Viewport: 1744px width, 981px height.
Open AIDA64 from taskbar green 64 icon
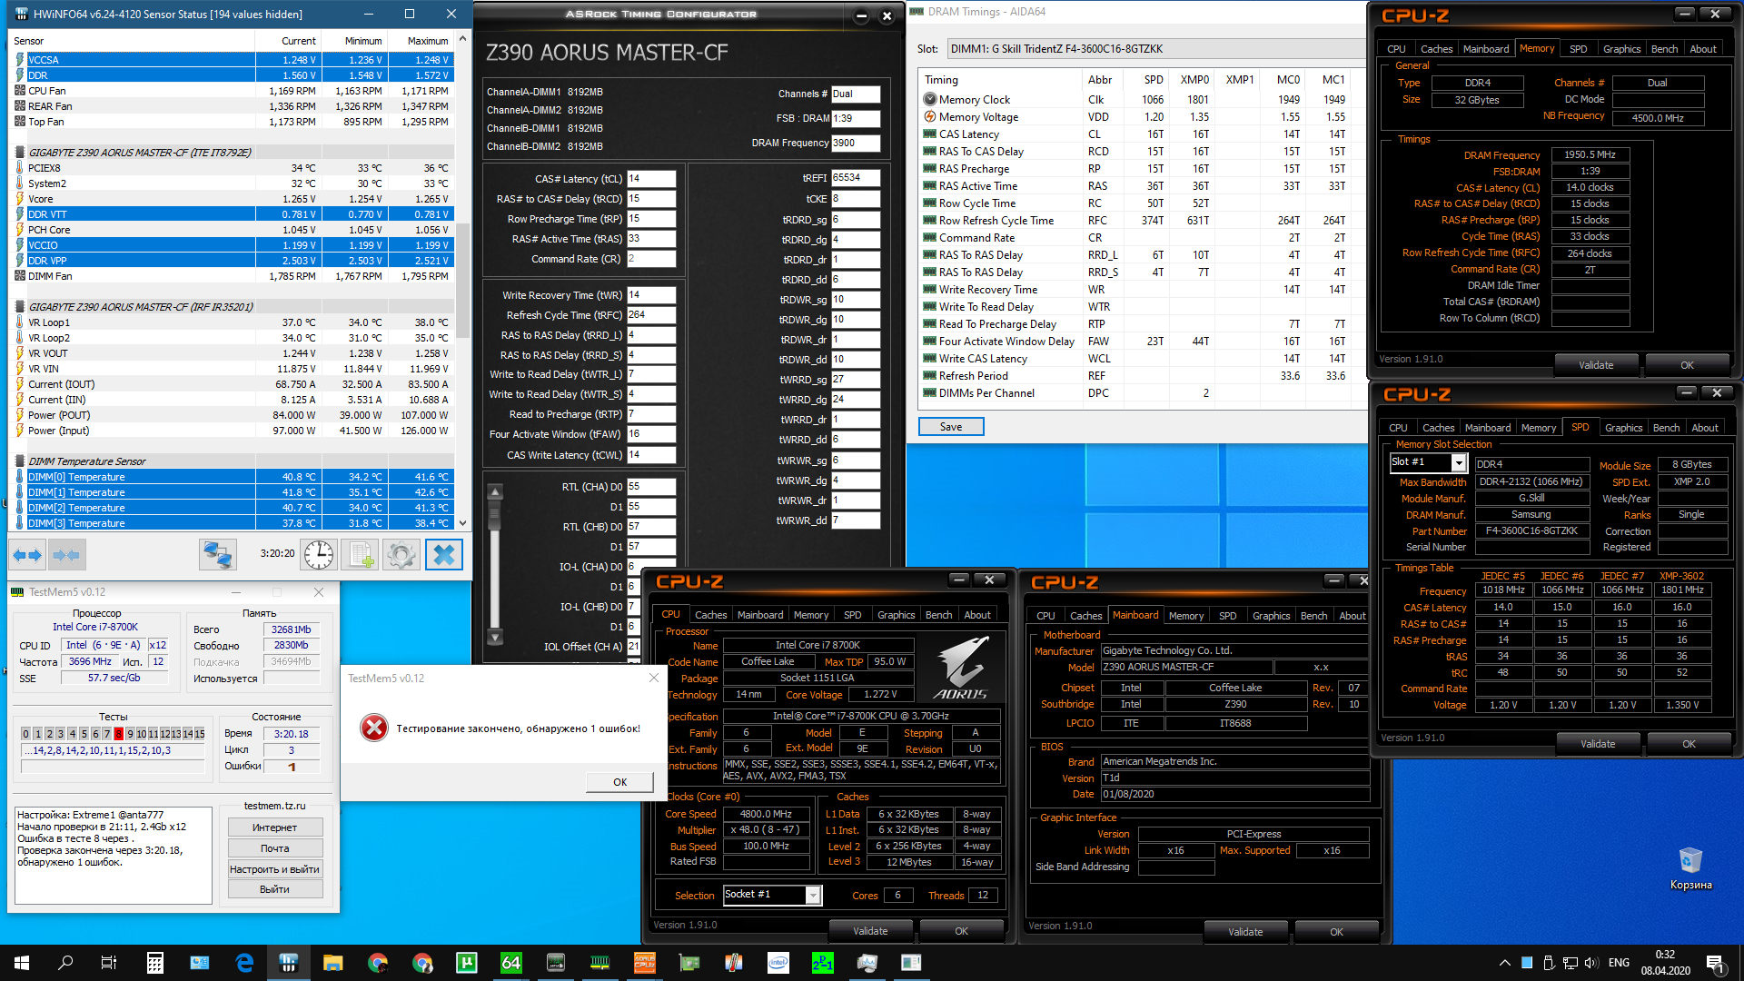511,963
